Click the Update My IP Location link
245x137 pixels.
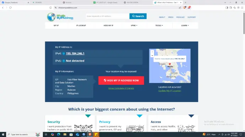[170, 91]
